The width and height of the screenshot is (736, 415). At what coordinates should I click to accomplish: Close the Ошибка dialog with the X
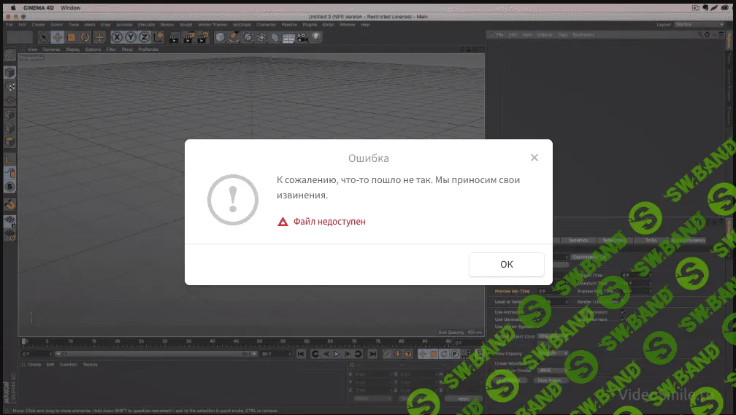[x=534, y=158]
